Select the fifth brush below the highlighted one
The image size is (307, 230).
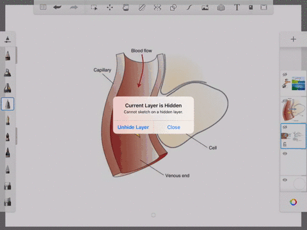[x=8, y=120]
